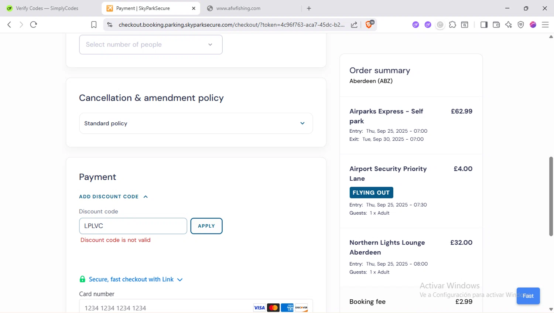The height and width of the screenshot is (313, 554).
Task: Click scrollbar down arrow
Action: click(551, 309)
